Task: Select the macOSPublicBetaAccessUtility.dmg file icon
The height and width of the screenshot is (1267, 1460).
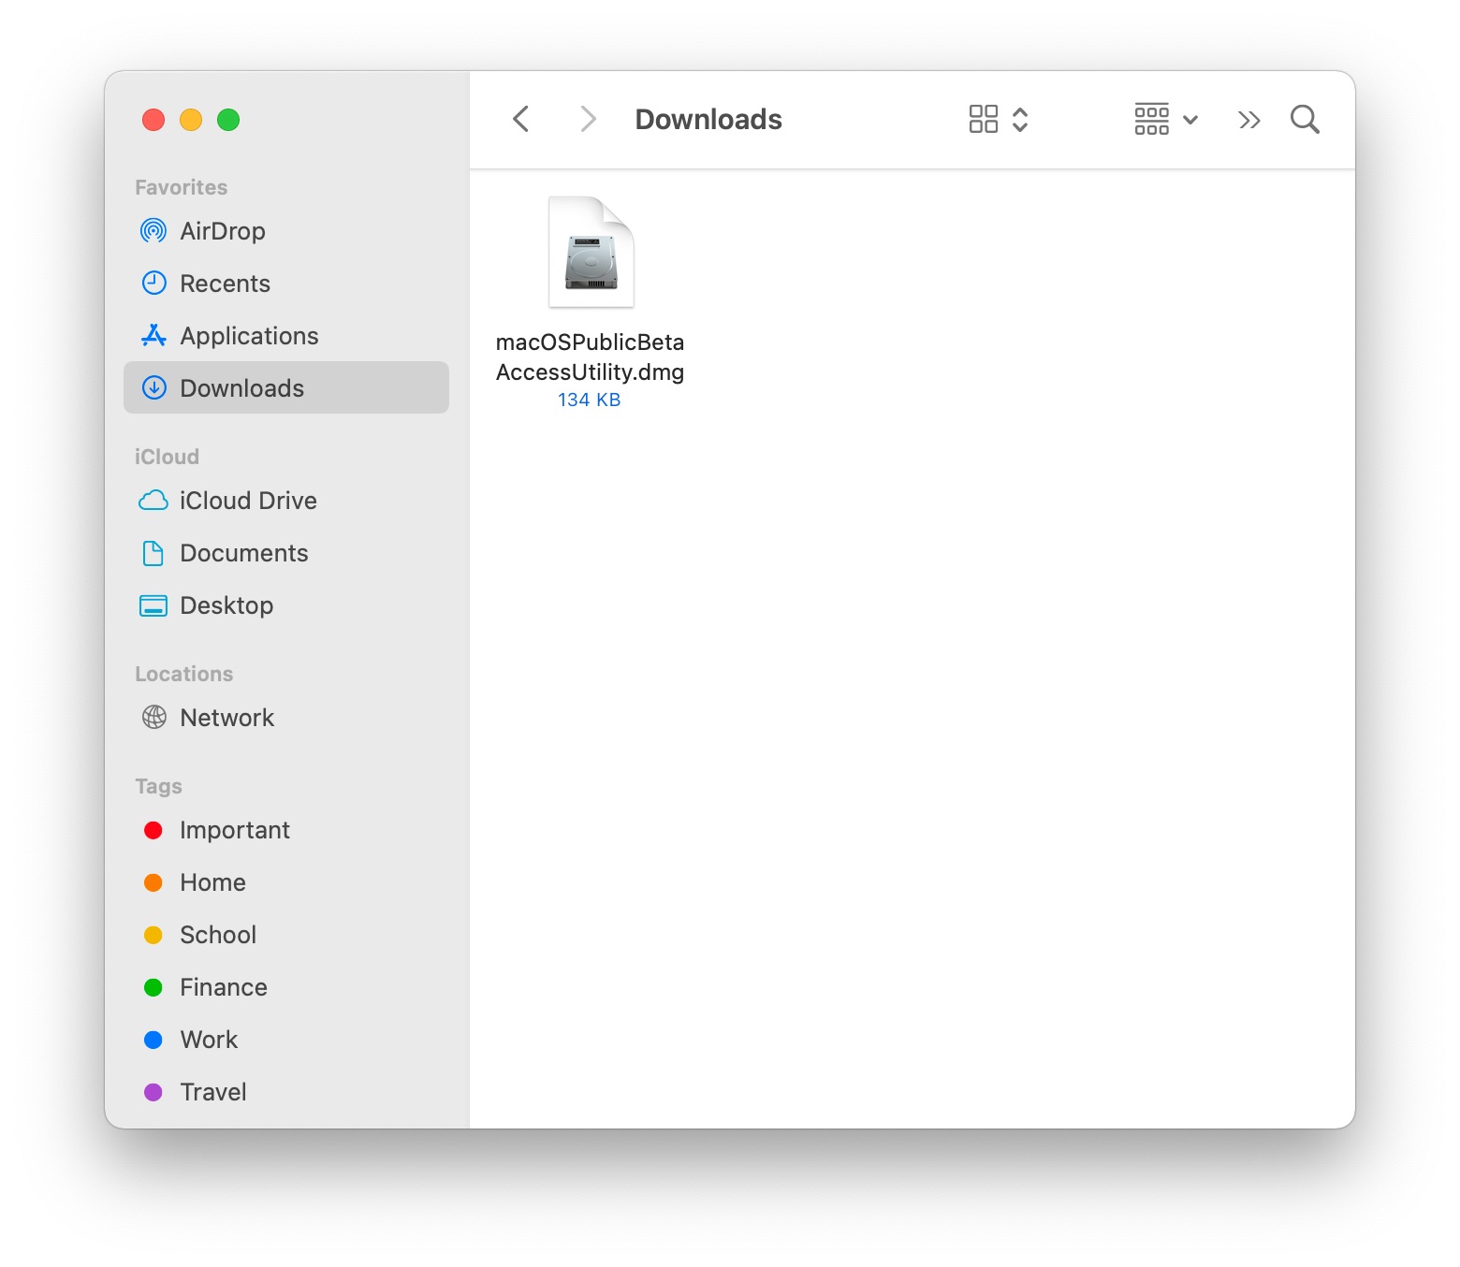Action: [591, 252]
